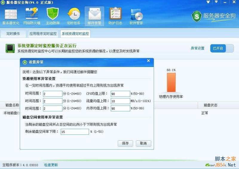Click the 磁盘空间使用率异常设置 section heading
The image size is (239, 169).
click(x=43, y=117)
